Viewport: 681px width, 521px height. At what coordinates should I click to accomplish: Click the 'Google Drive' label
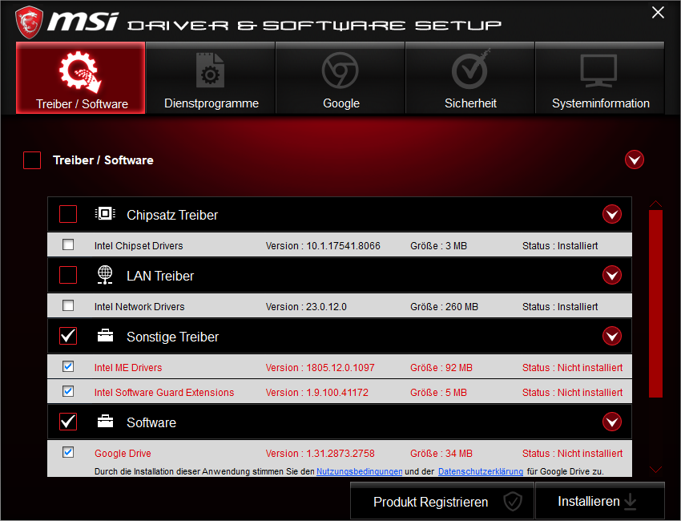[123, 453]
